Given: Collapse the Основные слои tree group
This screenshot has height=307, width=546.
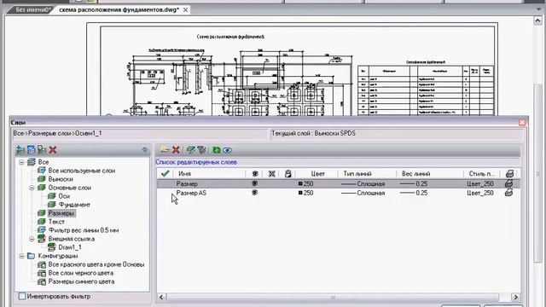Looking at the screenshot, I should click(x=32, y=188).
